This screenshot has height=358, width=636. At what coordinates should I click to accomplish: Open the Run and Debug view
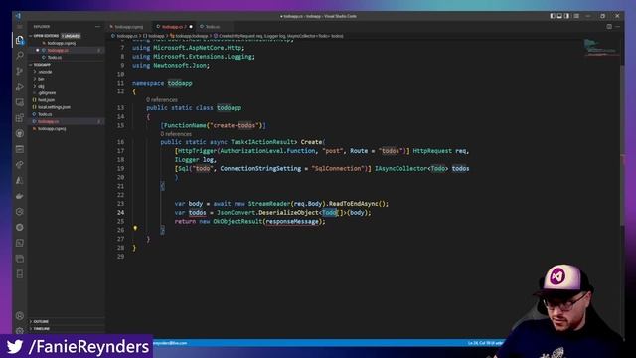(x=20, y=87)
